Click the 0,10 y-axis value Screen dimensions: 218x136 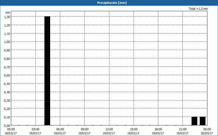click(7, 117)
